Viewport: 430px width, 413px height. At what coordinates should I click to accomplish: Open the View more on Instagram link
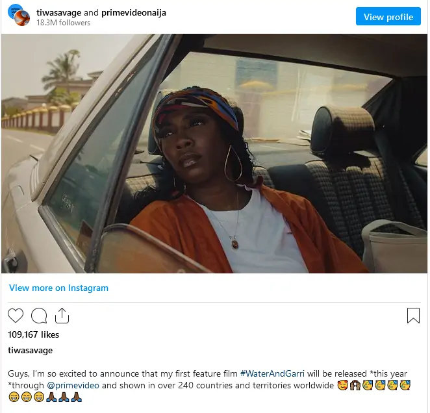[58, 288]
